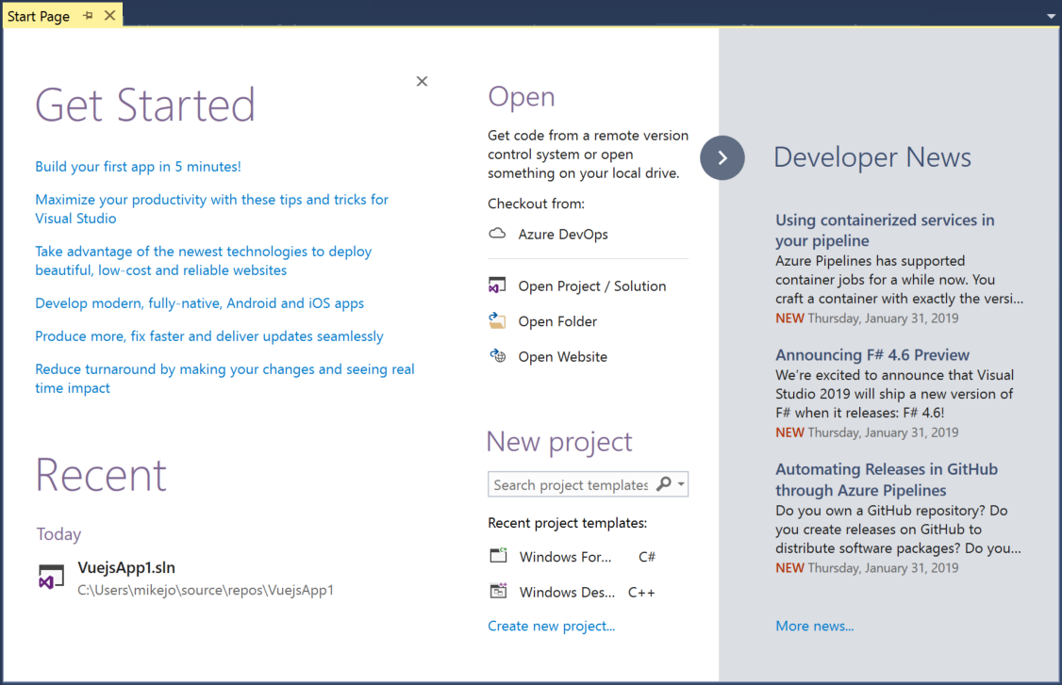The height and width of the screenshot is (685, 1062).
Task: Dismiss the Get Started section
Action: 422,81
